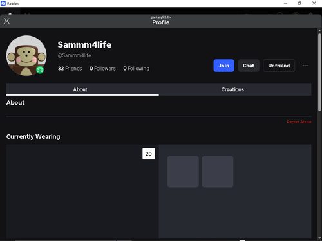Screen dimensions: 322x241
Task: Select the second worn item placeholder tile
Action: pos(218,172)
